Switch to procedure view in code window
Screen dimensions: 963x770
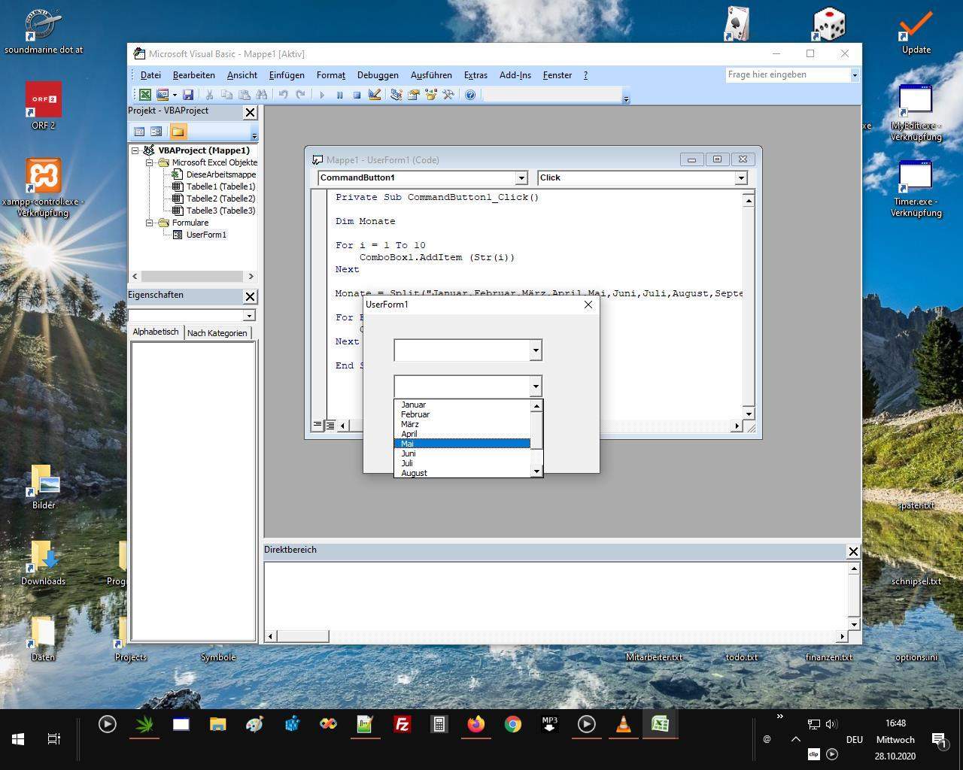pos(317,426)
